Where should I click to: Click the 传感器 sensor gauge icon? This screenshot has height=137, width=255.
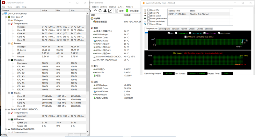click(92, 18)
